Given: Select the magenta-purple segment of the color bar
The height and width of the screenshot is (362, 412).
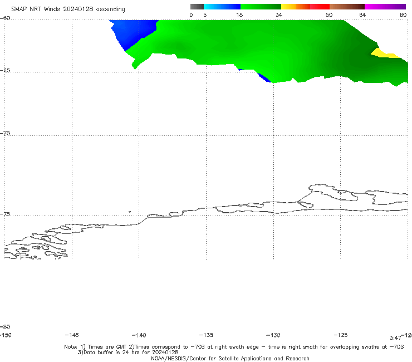Looking at the screenshot, I should pyautogui.click(x=385, y=7).
